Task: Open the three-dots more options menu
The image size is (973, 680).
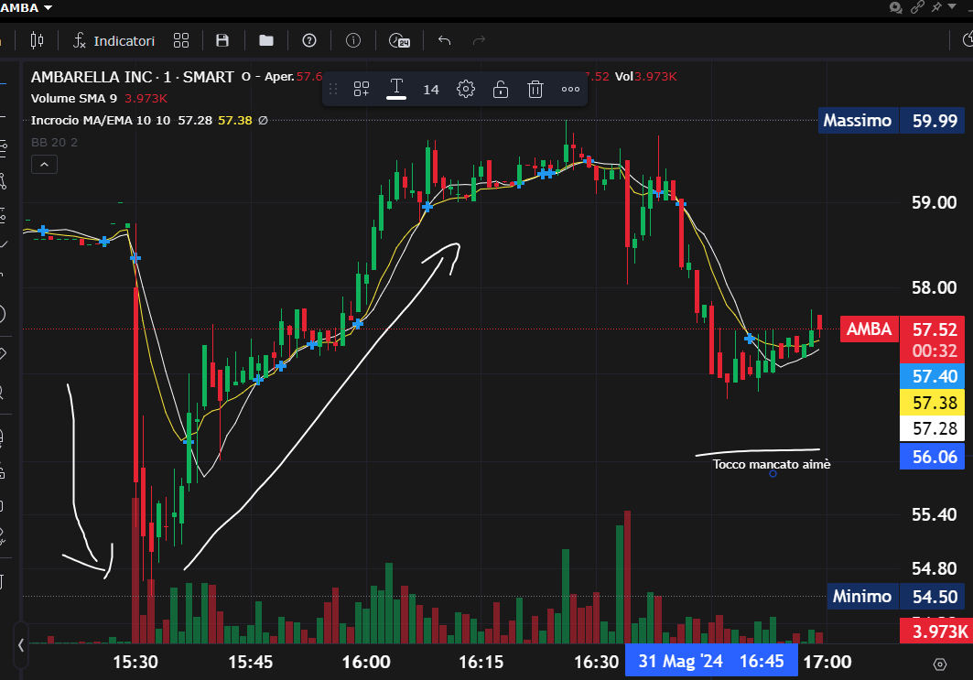Action: tap(571, 90)
